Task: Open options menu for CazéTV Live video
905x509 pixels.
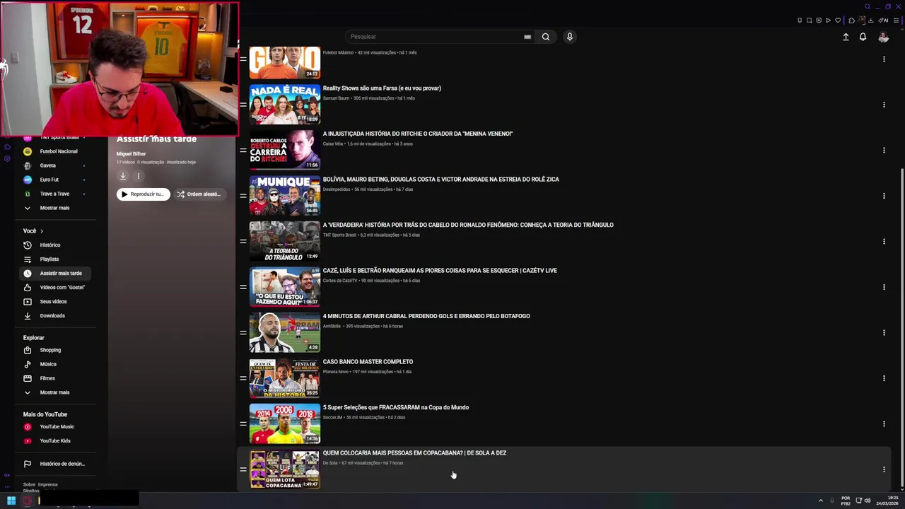Action: click(884, 287)
